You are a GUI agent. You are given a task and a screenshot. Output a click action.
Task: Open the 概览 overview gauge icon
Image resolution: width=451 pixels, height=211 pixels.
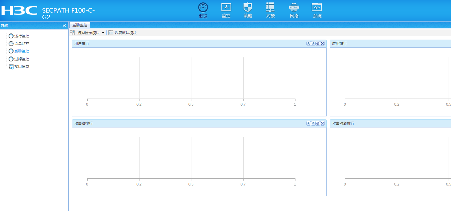pos(203,8)
